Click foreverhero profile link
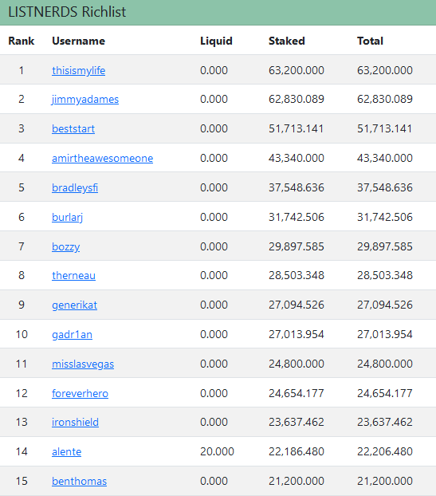Screen dimensions: 436x496 point(80,393)
